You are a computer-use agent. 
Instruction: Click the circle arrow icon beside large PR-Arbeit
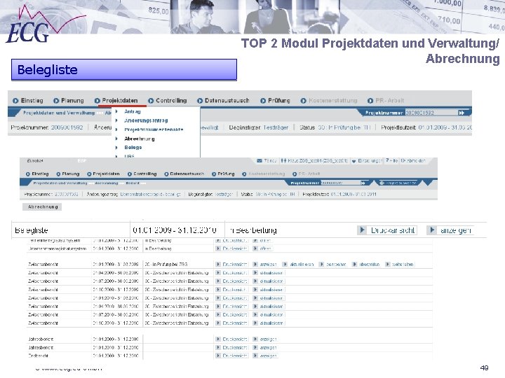click(x=370, y=101)
